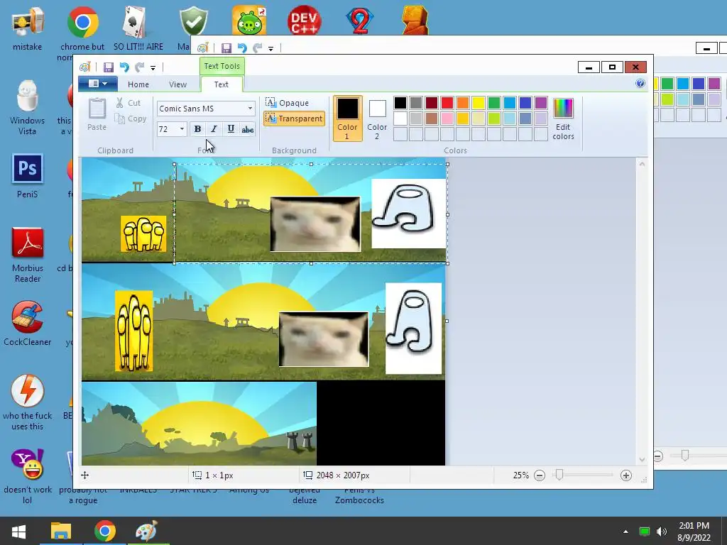Screen dimensions: 727x545
Task: Toggle Italic text formatting
Action: tap(214, 129)
